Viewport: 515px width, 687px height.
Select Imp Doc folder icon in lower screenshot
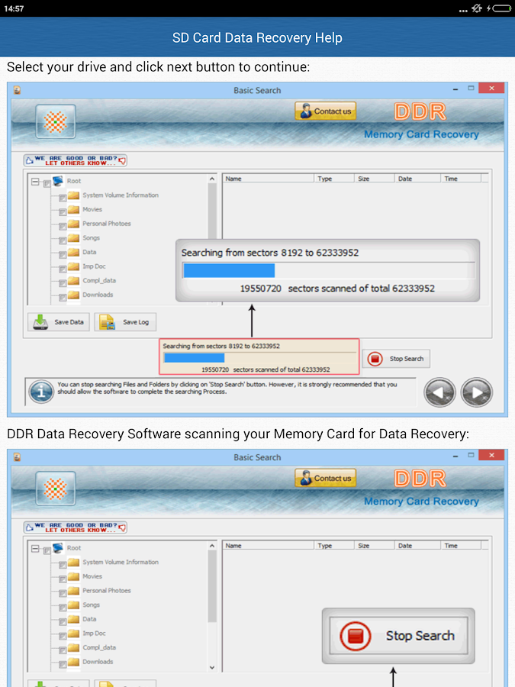click(73, 633)
